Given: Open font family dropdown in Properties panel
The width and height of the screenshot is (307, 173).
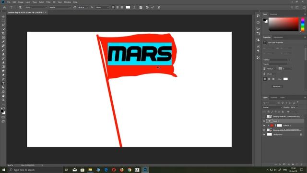Looking at the screenshot, I should [276, 60].
